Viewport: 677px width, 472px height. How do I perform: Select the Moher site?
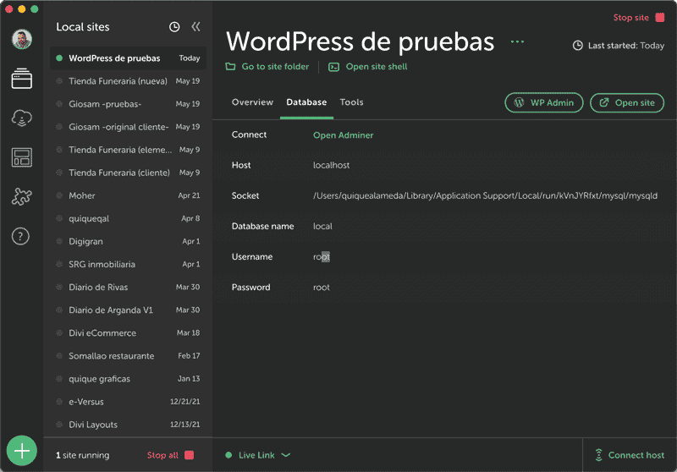[x=129, y=195]
